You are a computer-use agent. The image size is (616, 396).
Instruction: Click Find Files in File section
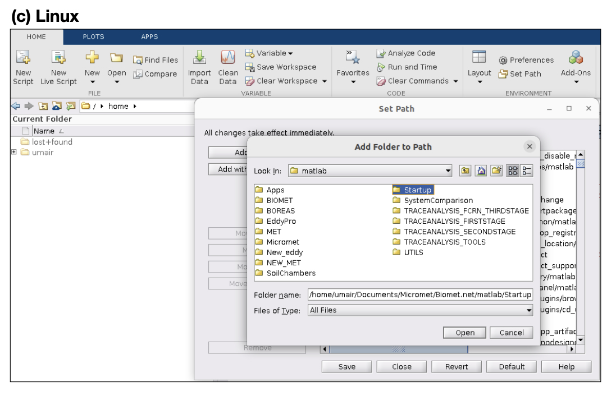156,60
